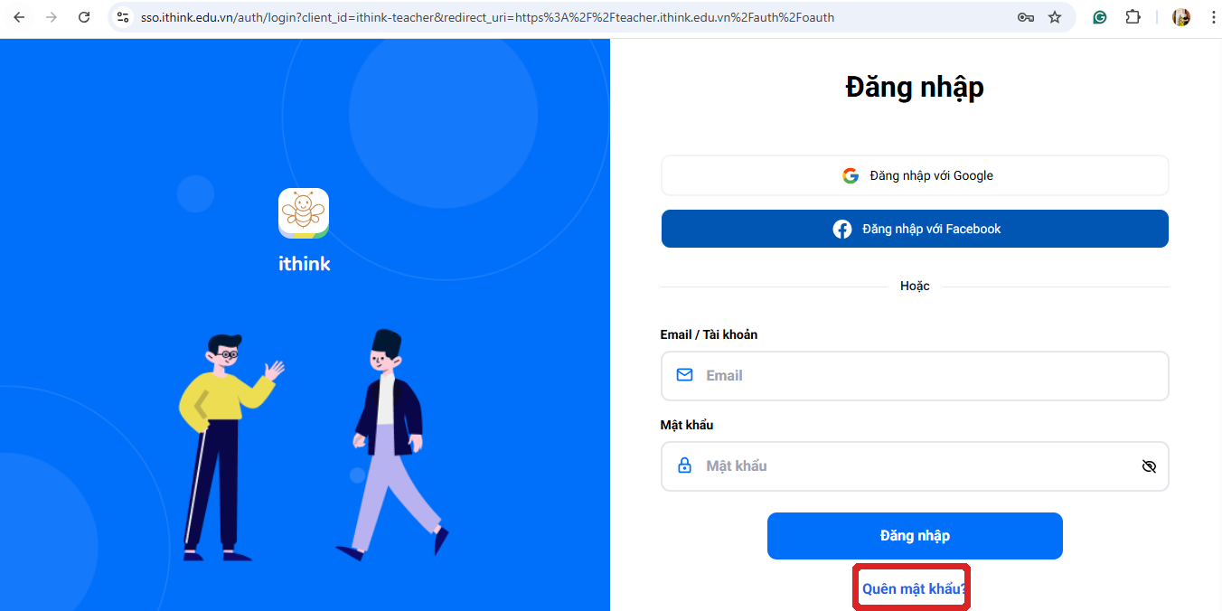Click the Google logo icon

850,175
